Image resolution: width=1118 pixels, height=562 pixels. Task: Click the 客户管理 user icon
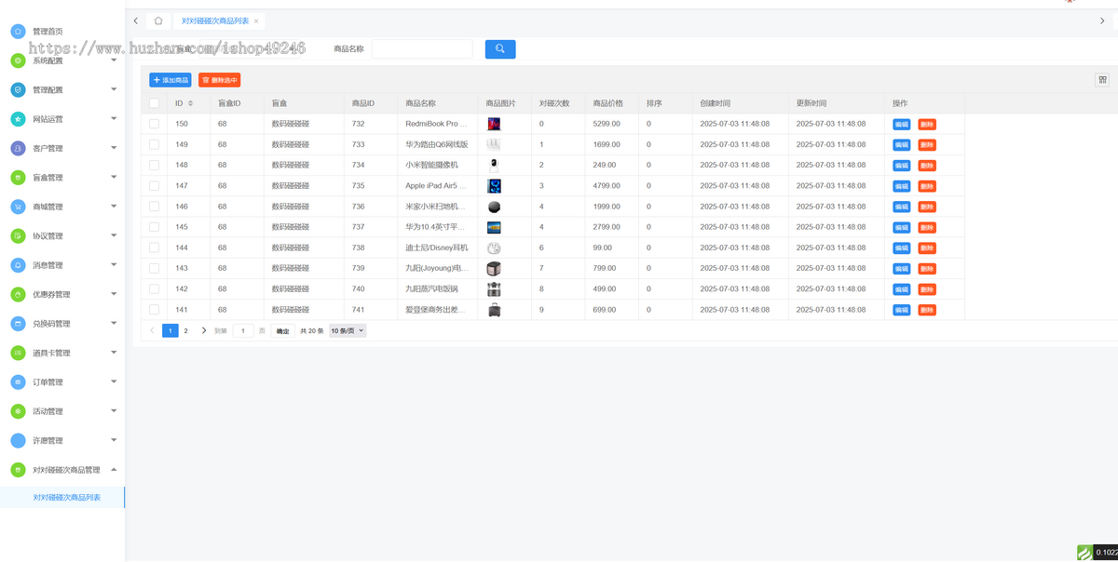click(x=18, y=148)
